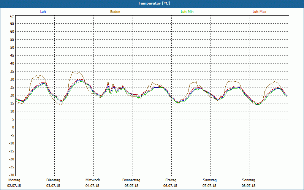Click the °C axis unit label
The width and height of the screenshot is (304, 190).
click(x=12, y=17)
